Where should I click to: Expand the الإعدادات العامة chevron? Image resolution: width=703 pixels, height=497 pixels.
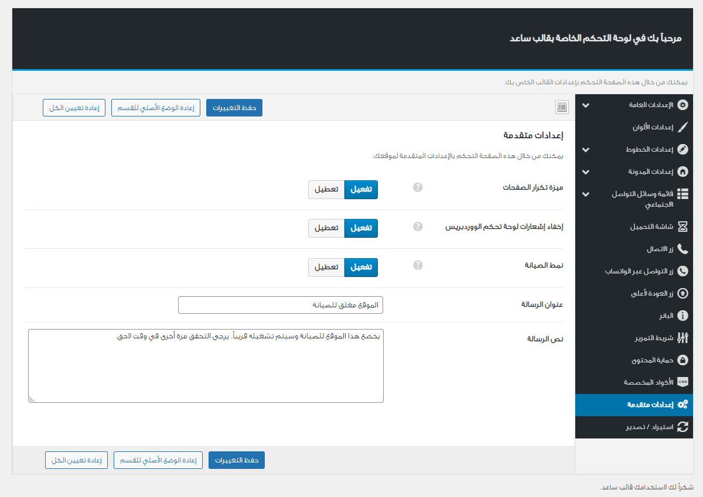585,105
